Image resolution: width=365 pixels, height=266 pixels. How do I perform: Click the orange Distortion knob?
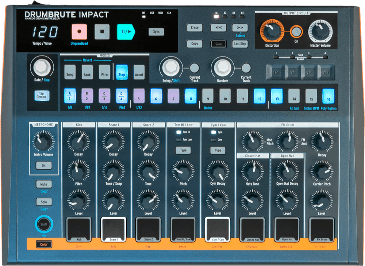(272, 31)
